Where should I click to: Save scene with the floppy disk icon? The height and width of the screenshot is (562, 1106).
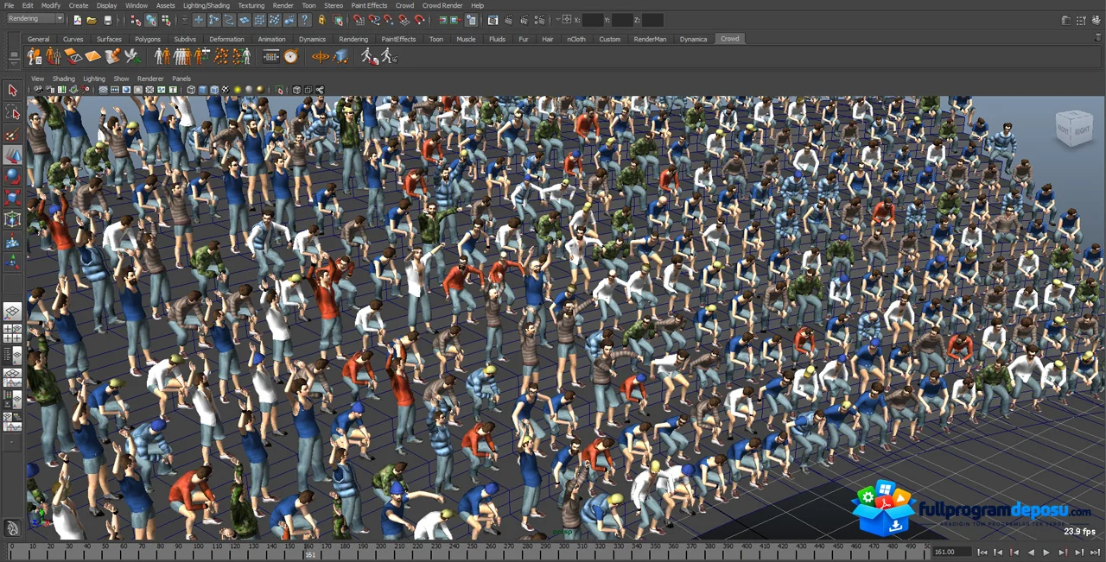(x=108, y=20)
